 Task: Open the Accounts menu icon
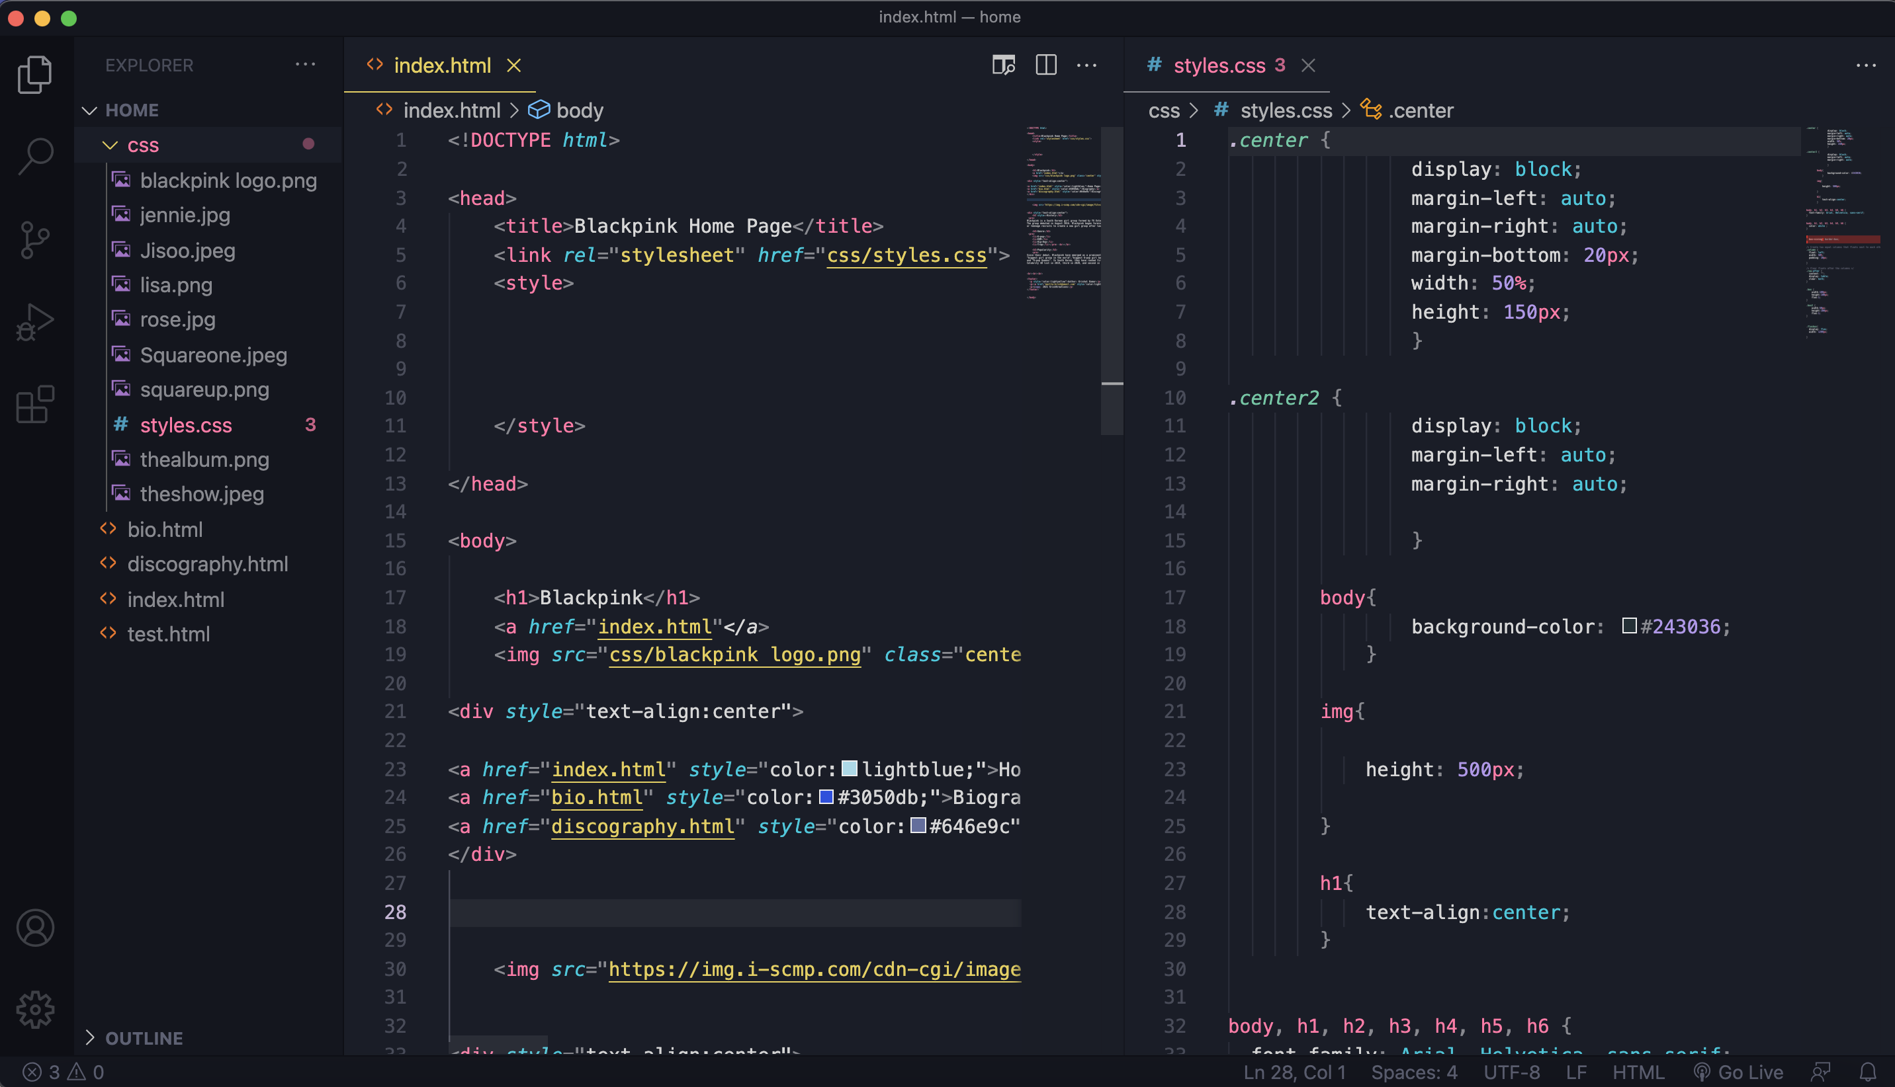click(35, 928)
